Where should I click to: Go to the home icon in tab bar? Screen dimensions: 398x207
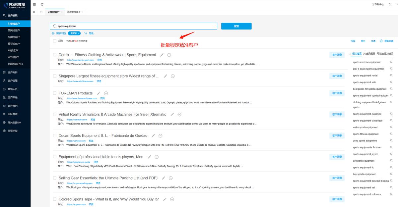click(41, 12)
